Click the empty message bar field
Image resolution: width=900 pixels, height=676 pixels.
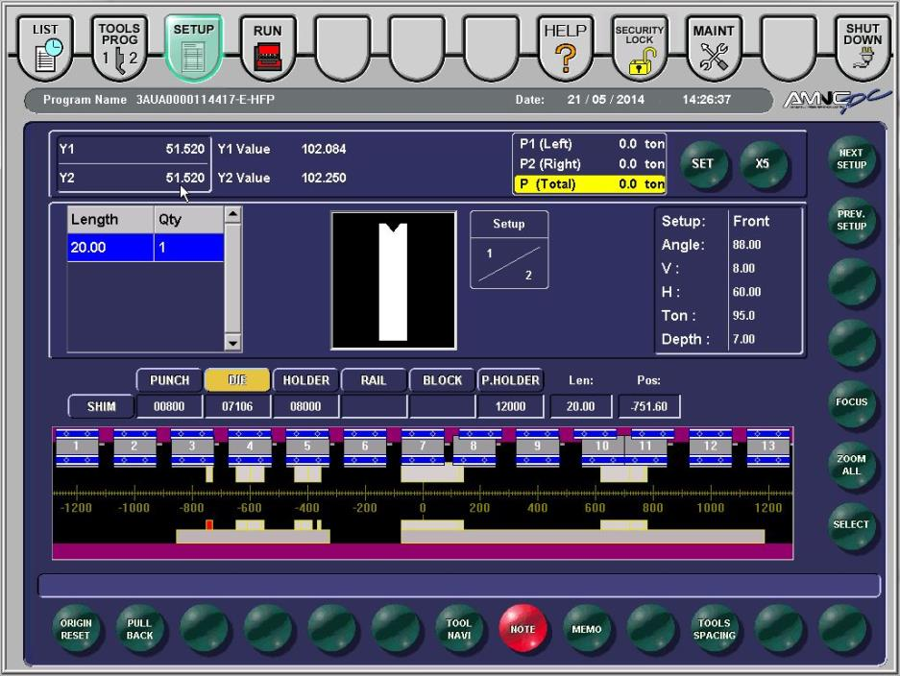click(x=458, y=586)
